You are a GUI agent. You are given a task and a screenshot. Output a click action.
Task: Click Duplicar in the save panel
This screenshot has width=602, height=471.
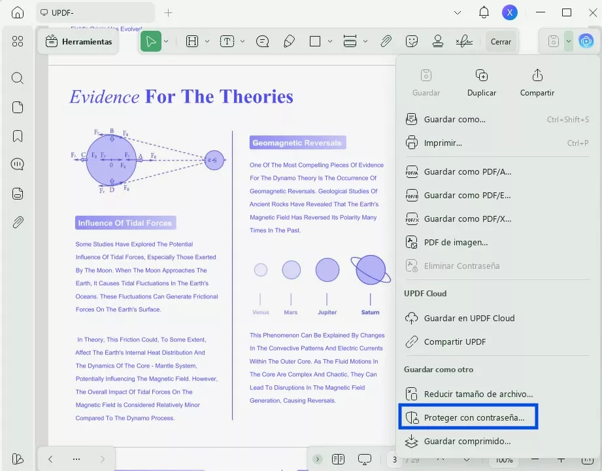click(x=482, y=82)
